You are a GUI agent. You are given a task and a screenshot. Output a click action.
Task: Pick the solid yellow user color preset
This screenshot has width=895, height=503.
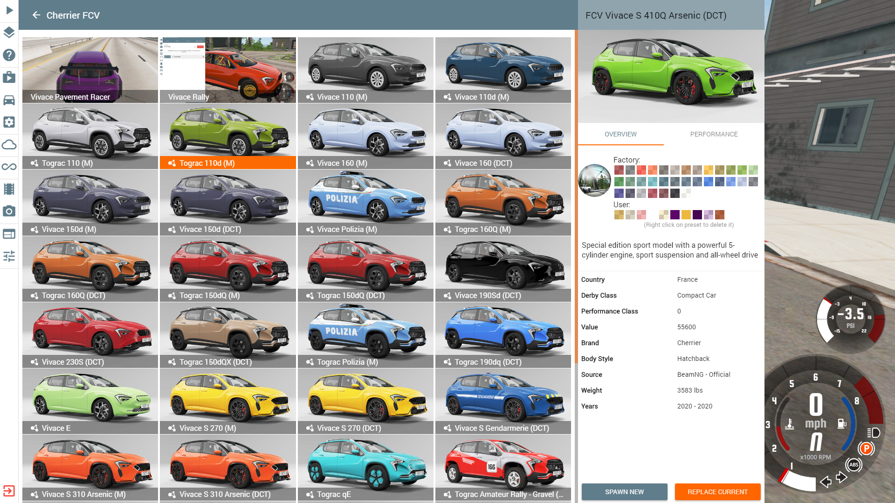pos(686,215)
